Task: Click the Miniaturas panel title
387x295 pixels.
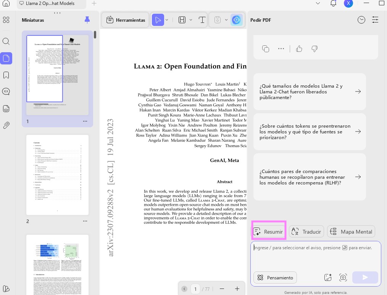Action: pos(33,20)
